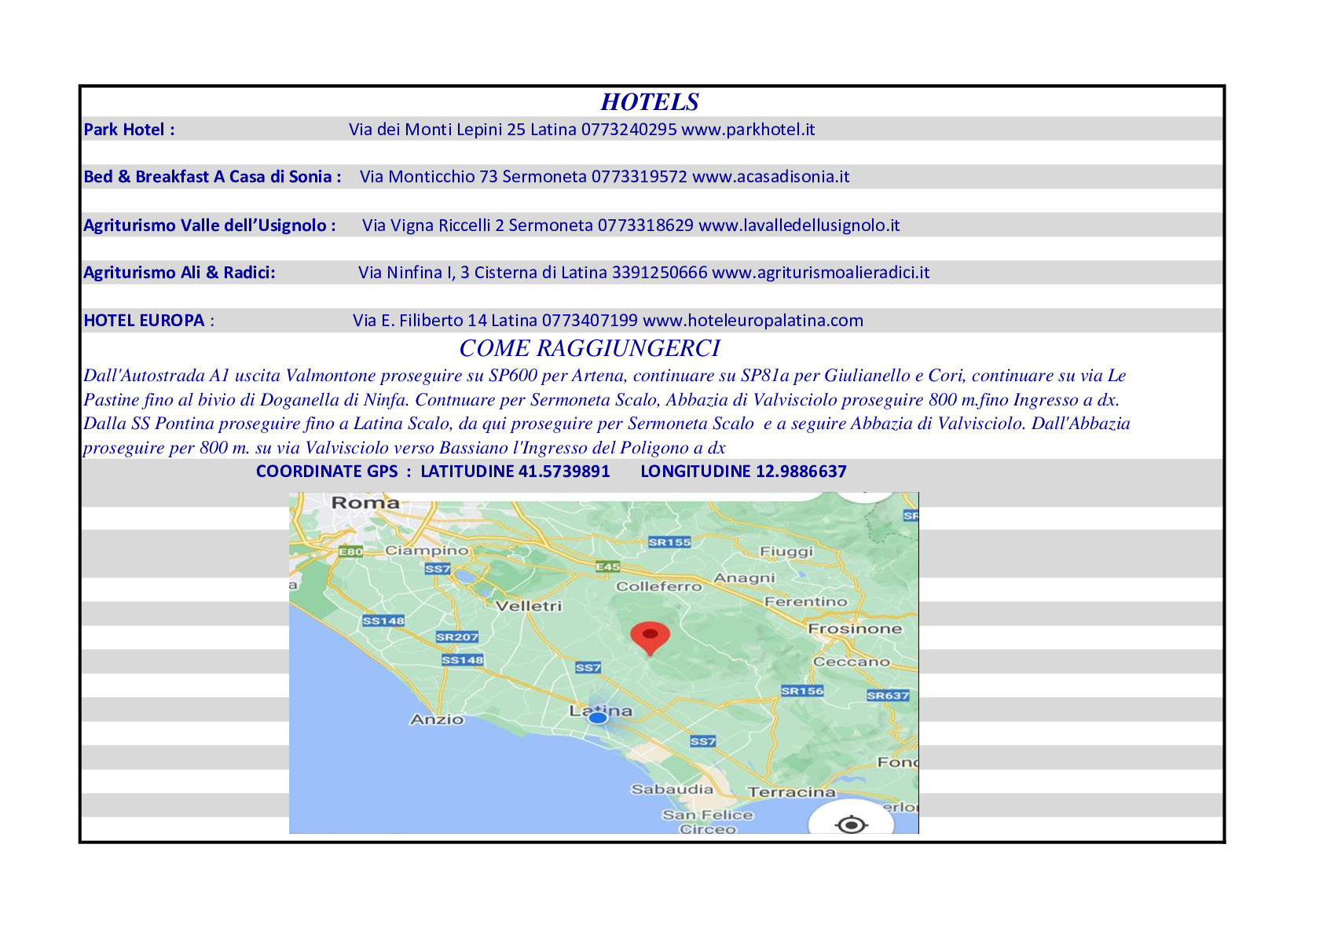Click the SR156 road shield
This screenshot has width=1323, height=936.
[x=801, y=691]
